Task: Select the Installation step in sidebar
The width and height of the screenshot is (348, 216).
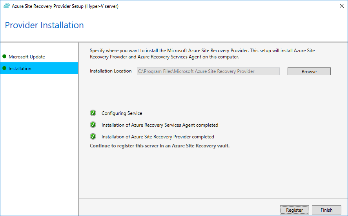Action: tap(39, 68)
